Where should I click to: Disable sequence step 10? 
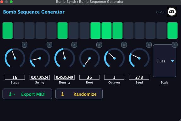(106, 31)
